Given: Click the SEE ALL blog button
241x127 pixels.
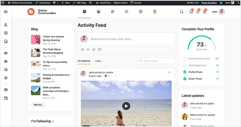Looking at the screenshot, I should point(38,105).
